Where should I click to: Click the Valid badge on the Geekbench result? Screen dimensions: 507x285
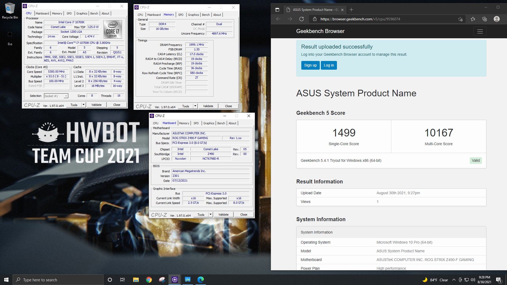click(x=476, y=160)
